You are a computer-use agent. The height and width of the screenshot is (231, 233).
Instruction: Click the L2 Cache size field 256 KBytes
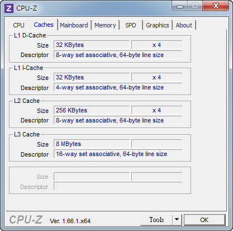[92, 110]
